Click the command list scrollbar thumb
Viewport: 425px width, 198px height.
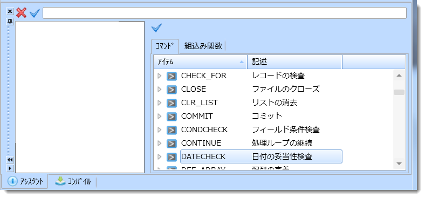pyautogui.click(x=399, y=92)
